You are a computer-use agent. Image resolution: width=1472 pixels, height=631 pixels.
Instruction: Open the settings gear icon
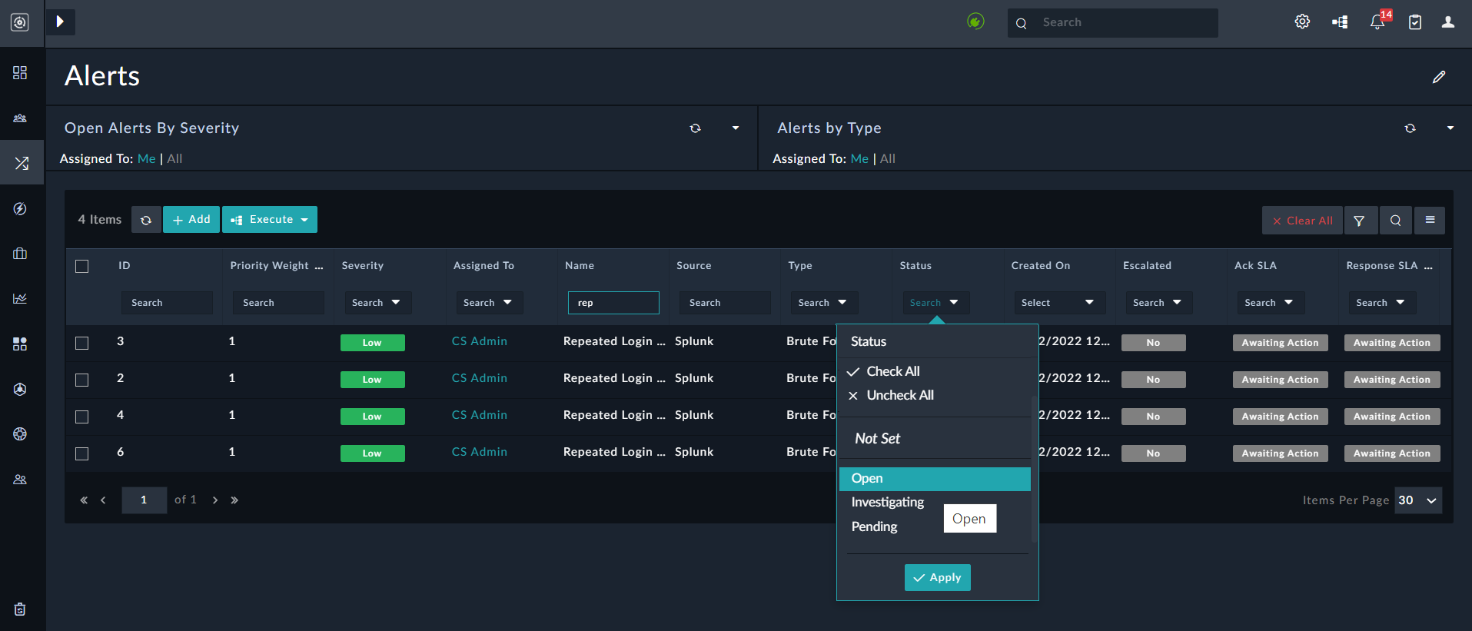[1302, 22]
